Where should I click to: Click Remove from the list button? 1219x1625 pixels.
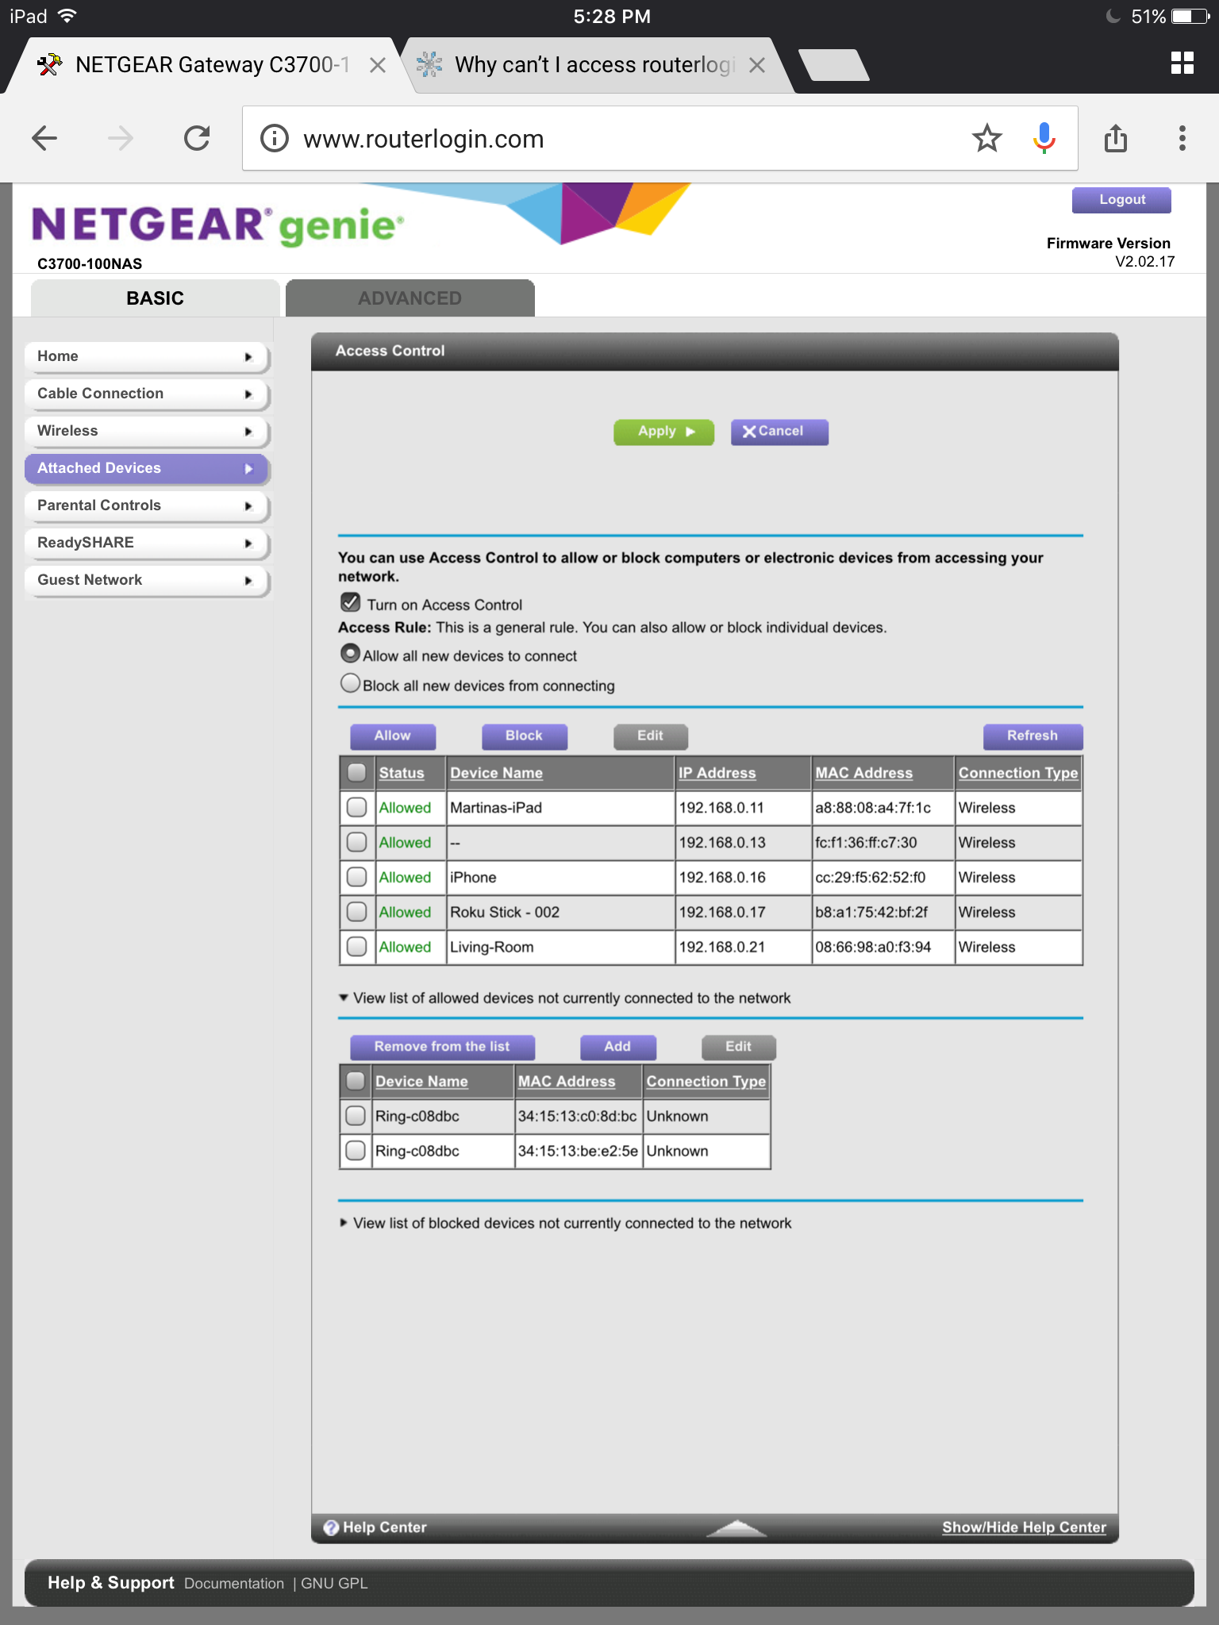click(442, 1047)
